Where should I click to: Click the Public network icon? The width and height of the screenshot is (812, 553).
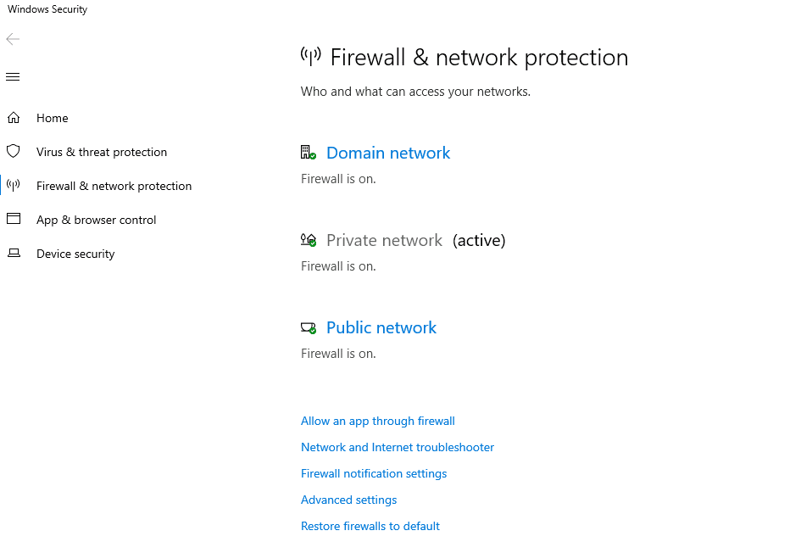point(308,327)
